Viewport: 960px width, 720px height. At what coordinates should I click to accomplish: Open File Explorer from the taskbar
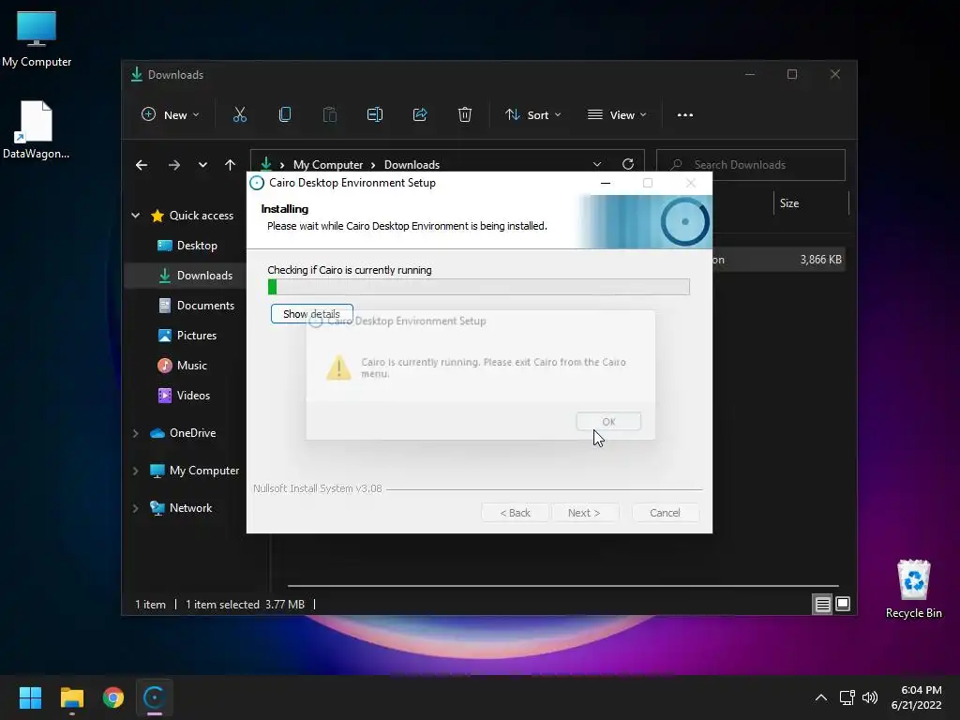pos(71,697)
